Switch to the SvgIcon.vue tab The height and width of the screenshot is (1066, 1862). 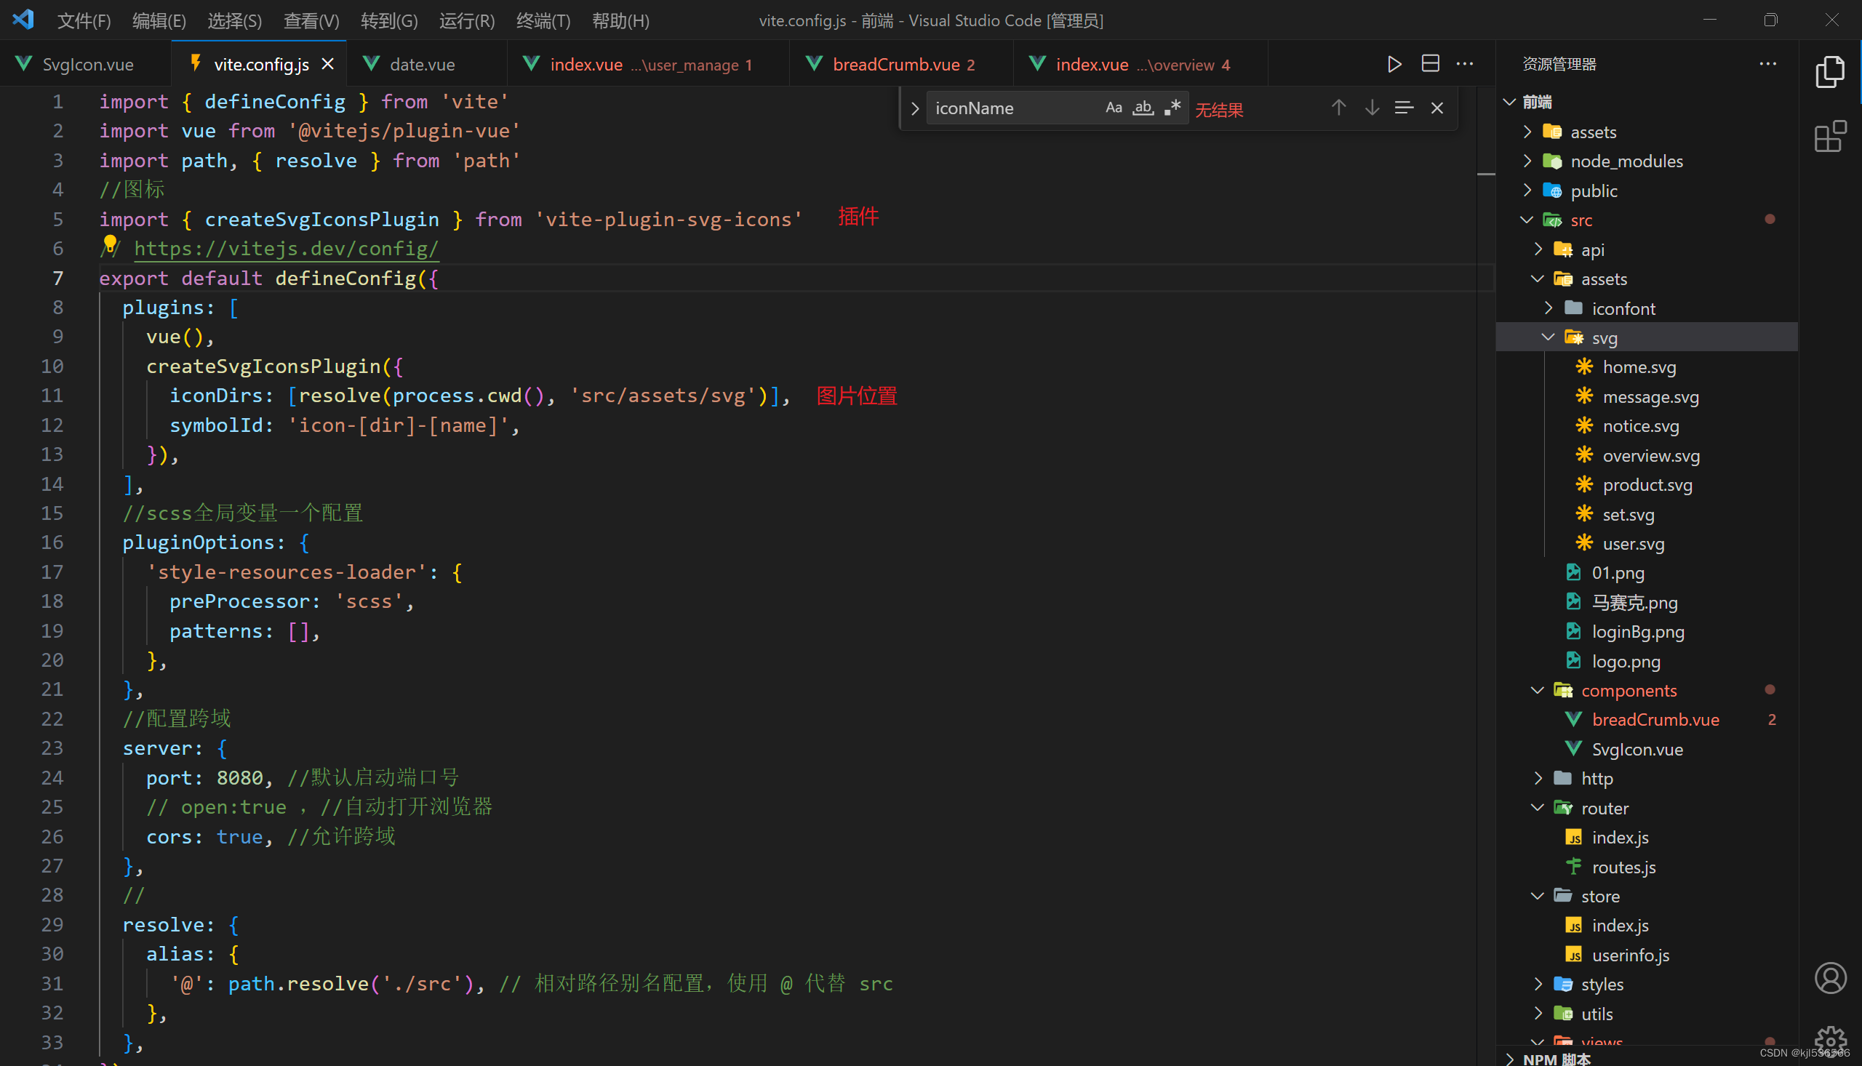tap(86, 64)
